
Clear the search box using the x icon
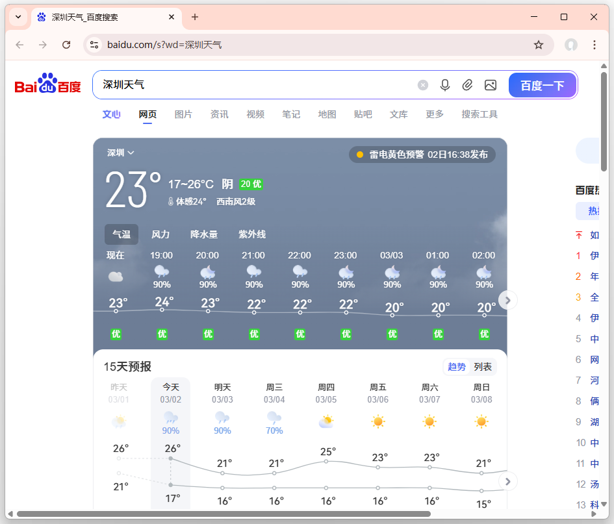(423, 85)
